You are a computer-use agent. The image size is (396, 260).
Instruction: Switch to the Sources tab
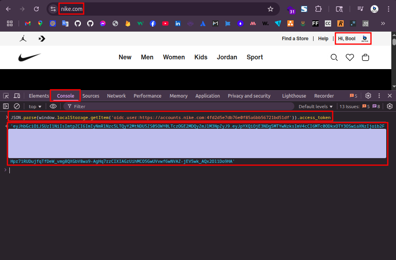[91, 96]
